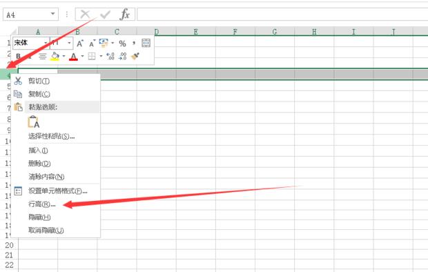Apply the red font color swatch

(73, 56)
